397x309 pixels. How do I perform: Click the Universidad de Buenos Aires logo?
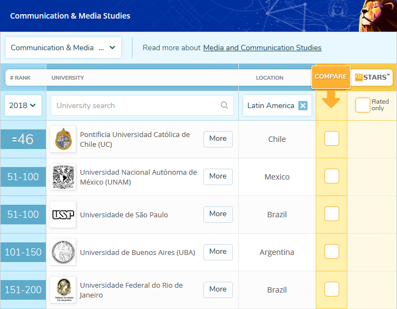point(63,252)
